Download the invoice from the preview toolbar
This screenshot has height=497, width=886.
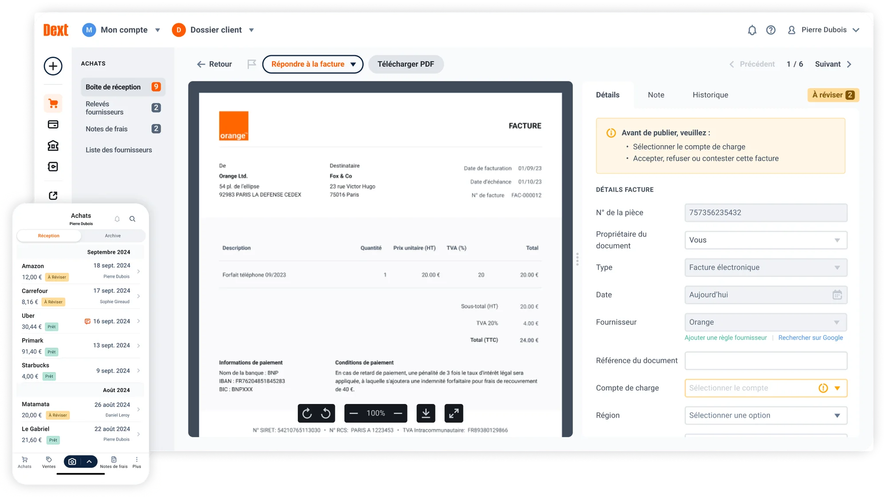(426, 413)
